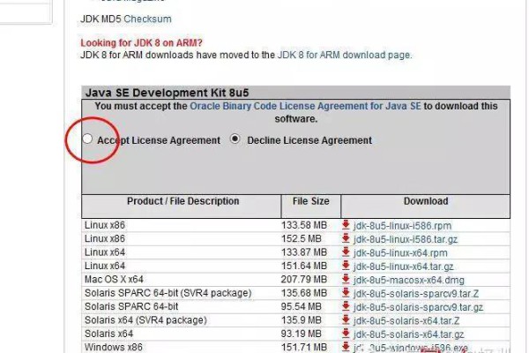Image resolution: width=529 pixels, height=353 pixels.
Task: Click the 133.87 MB file size cell
Action: click(x=304, y=252)
